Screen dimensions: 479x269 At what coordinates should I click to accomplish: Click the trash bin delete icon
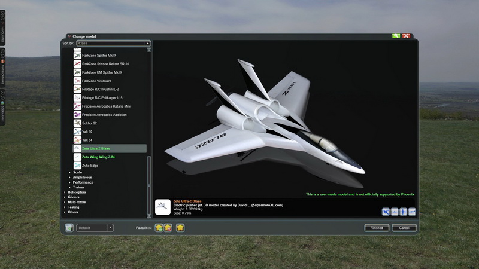tap(69, 228)
